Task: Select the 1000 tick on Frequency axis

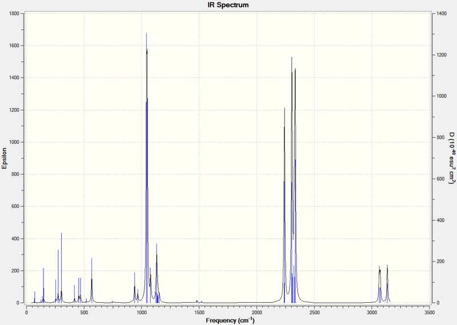Action: pos(142,312)
